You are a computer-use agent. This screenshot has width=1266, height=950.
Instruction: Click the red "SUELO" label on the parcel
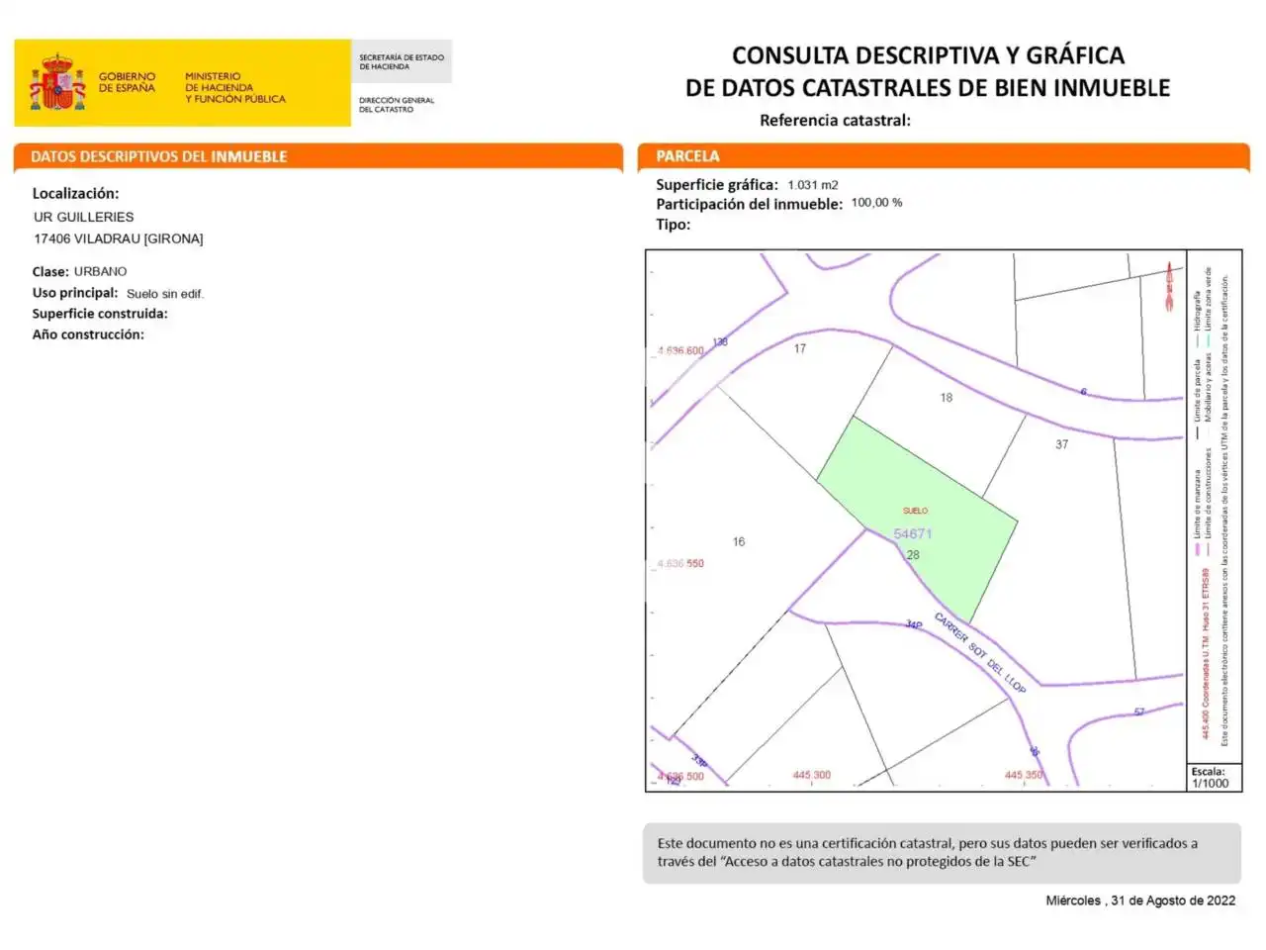(916, 511)
